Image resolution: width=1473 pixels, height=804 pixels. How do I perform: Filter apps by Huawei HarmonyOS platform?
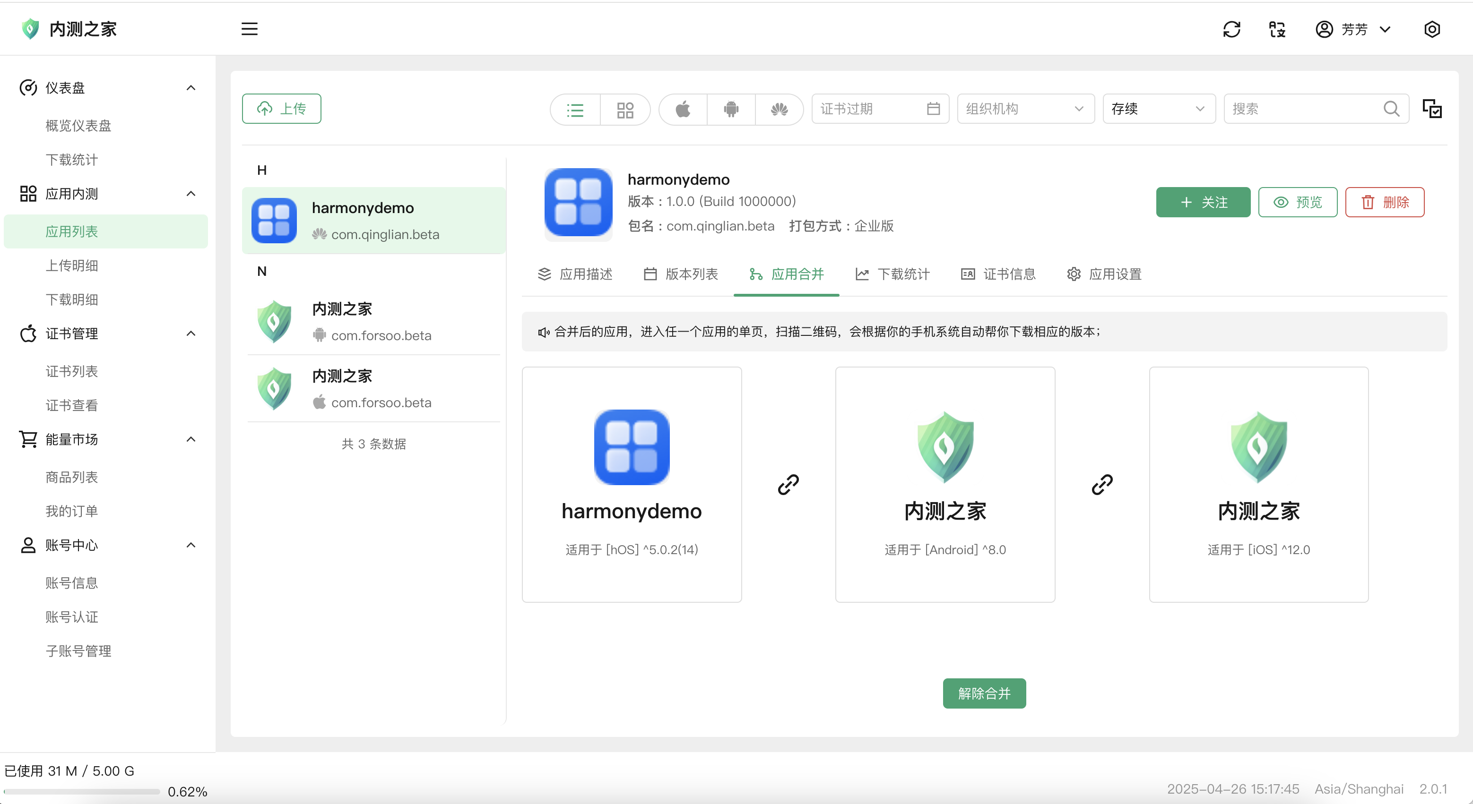coord(779,109)
